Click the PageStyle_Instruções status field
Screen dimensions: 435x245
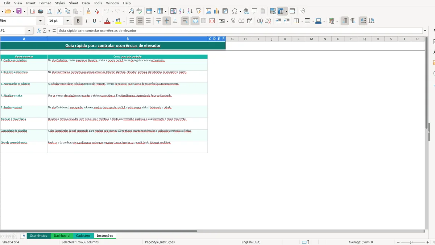[x=160, y=242]
